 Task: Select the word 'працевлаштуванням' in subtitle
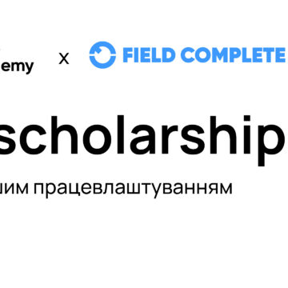[133, 189]
